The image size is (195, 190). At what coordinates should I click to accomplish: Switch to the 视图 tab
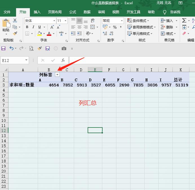tap(116, 12)
